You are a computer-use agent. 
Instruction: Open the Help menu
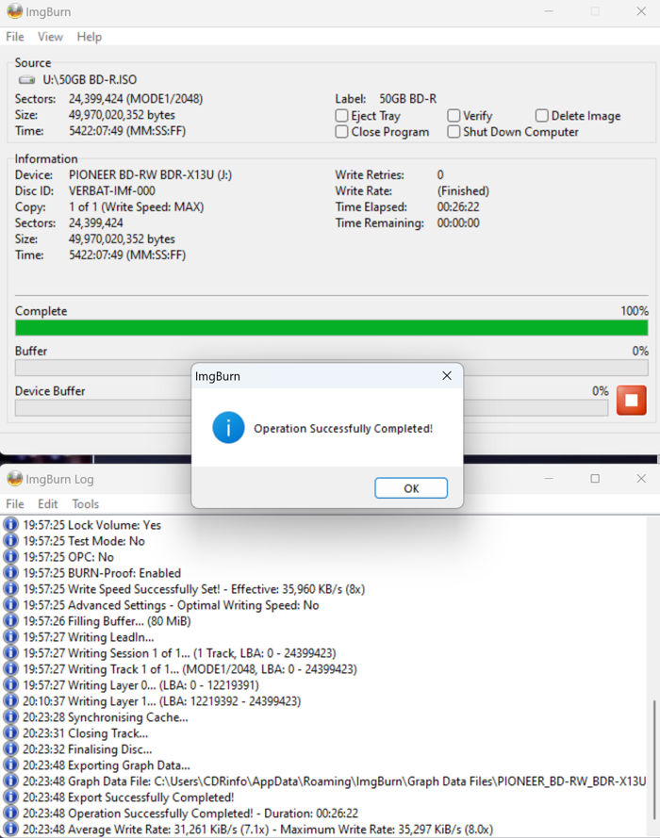click(90, 37)
